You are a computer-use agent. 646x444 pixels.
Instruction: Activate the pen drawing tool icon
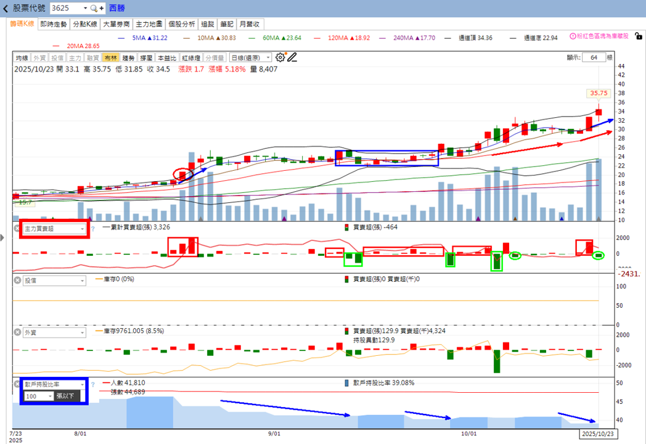[x=292, y=57]
